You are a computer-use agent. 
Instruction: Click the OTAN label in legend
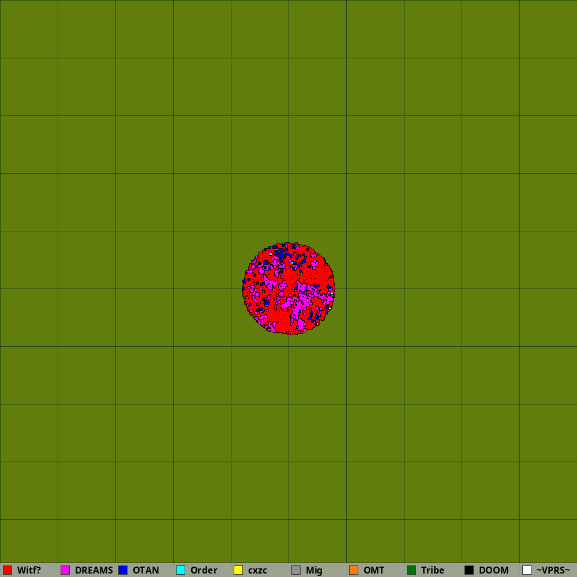tap(145, 570)
